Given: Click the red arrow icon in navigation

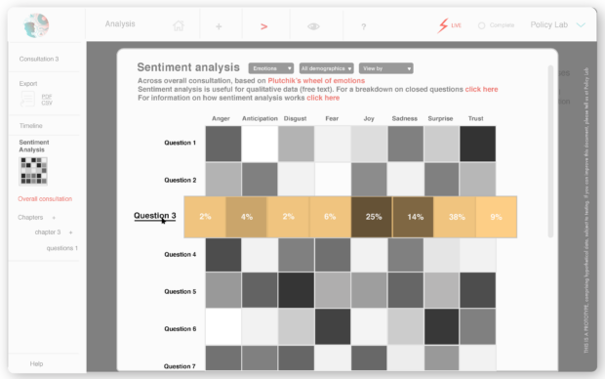Looking at the screenshot, I should point(263,26).
